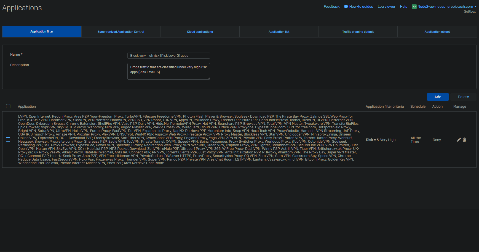
Task: Open the Log viewer link
Action: coord(386,7)
